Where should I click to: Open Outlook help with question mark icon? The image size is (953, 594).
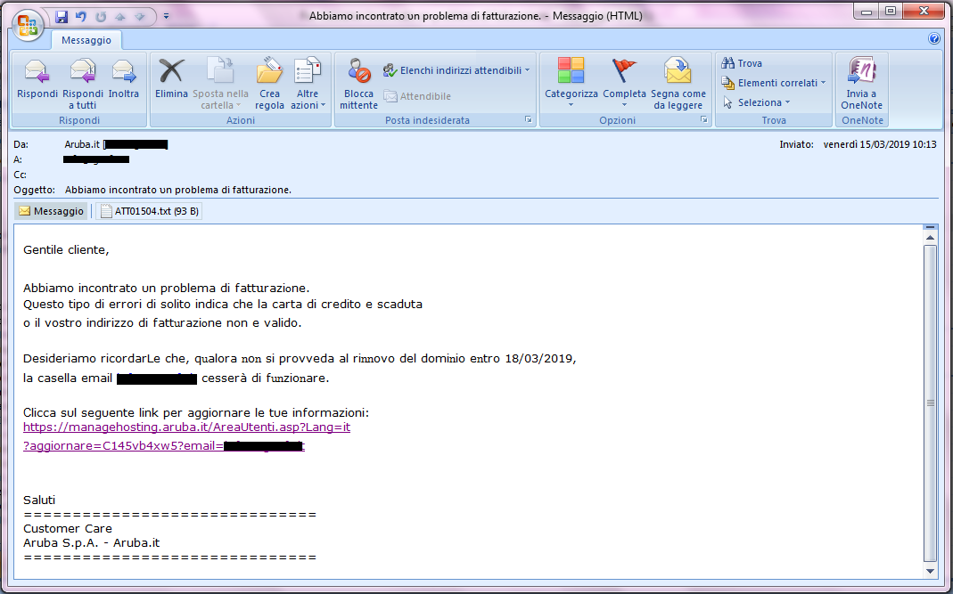point(934,39)
